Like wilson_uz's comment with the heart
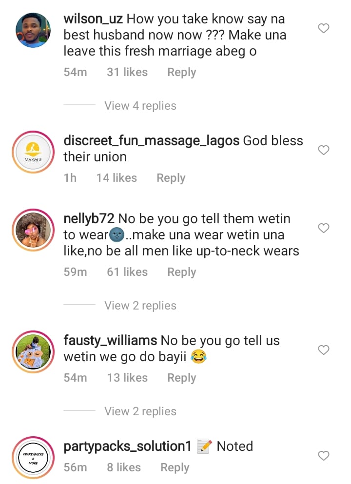The width and height of the screenshot is (351, 484). tap(324, 29)
